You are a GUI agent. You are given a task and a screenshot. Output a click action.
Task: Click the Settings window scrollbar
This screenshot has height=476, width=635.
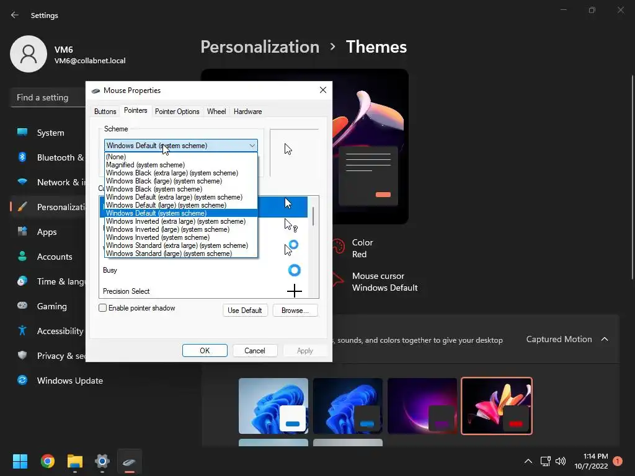tap(632, 177)
